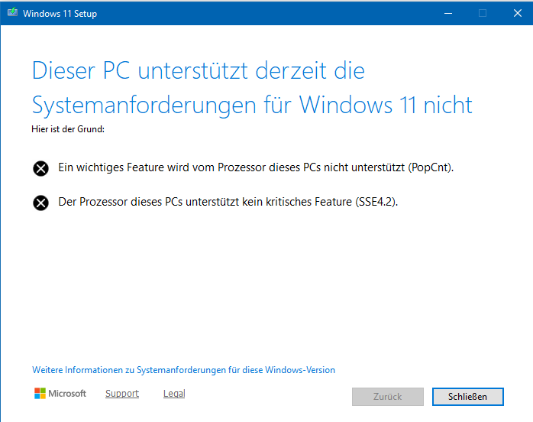
Task: Click the heading line 'Dieser PC unterstützt derzeit die'
Action: (199, 71)
